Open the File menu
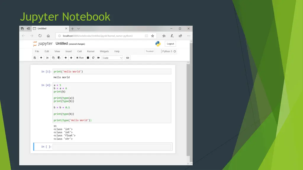Viewport: 303px width, 170px height. [37, 51]
